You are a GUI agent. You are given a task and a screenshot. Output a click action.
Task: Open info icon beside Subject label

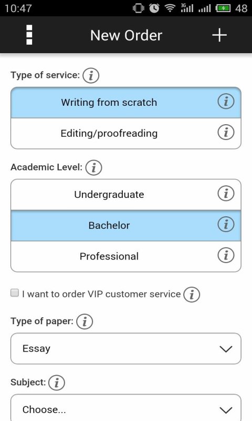click(57, 383)
